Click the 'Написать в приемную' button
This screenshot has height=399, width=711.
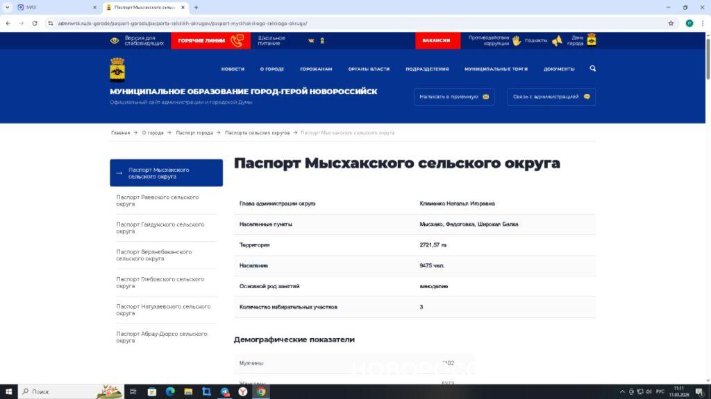pos(454,97)
